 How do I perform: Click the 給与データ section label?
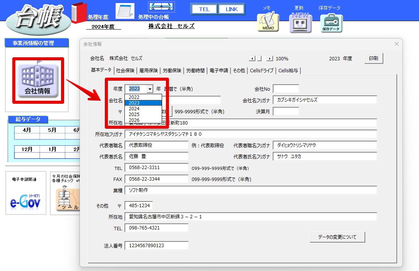(28, 119)
